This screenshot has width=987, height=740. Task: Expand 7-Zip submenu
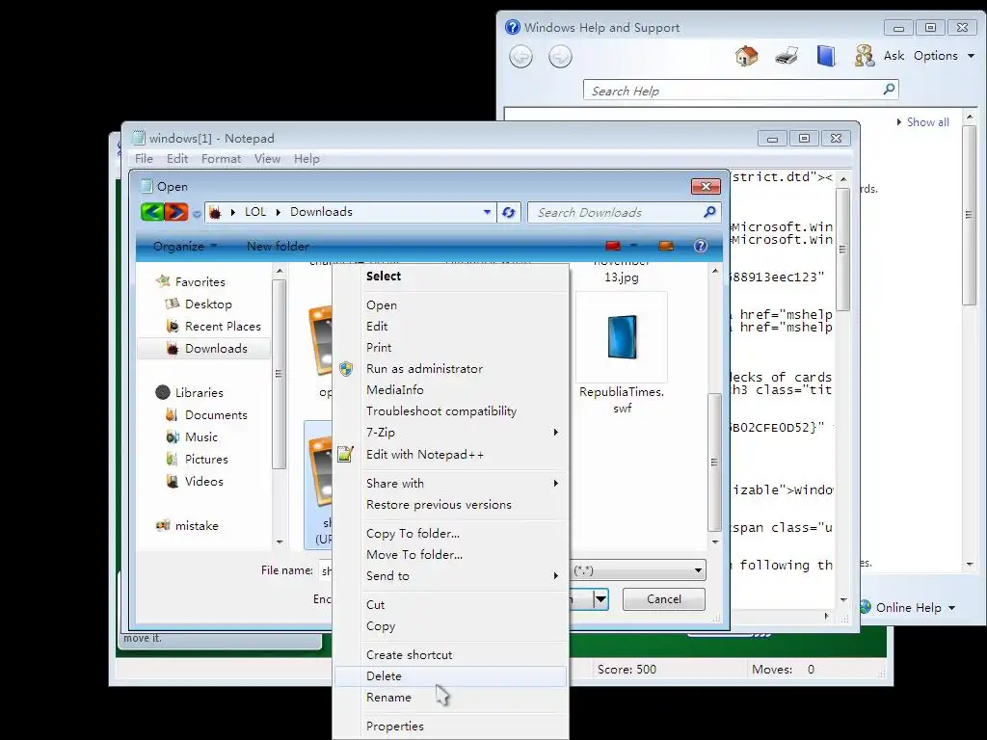click(x=451, y=433)
